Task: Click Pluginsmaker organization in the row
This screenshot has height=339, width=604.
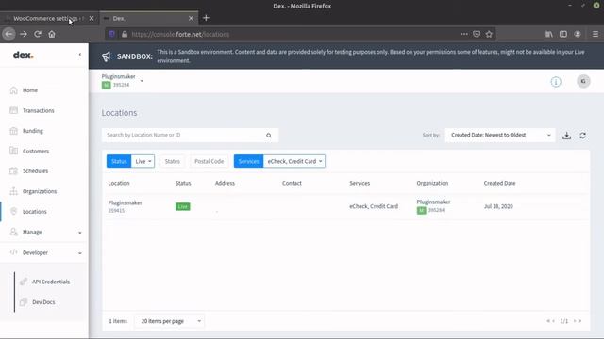Action: click(x=433, y=202)
